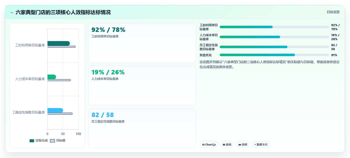Click 员工稳定性指数目标基准 caption in third card
Image resolution: width=350 pixels, height=158 pixels.
click(x=108, y=122)
